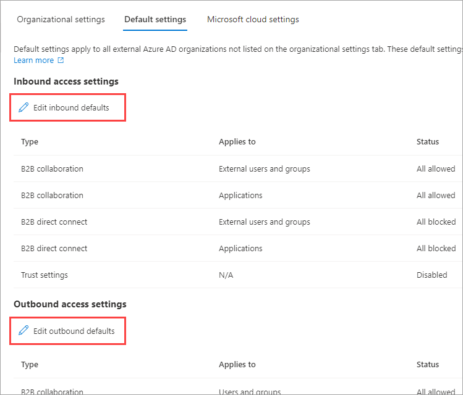Screen dimensions: 463x395
Task: Click the Applies to header in outbound table
Action: coord(237,365)
